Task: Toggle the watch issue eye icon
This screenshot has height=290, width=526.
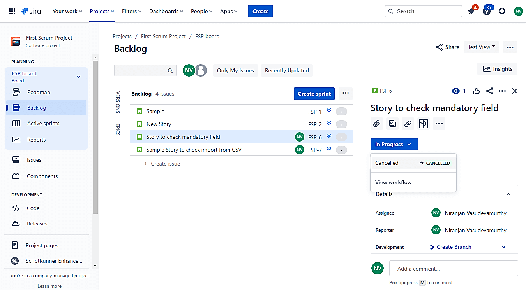Action: tap(456, 91)
